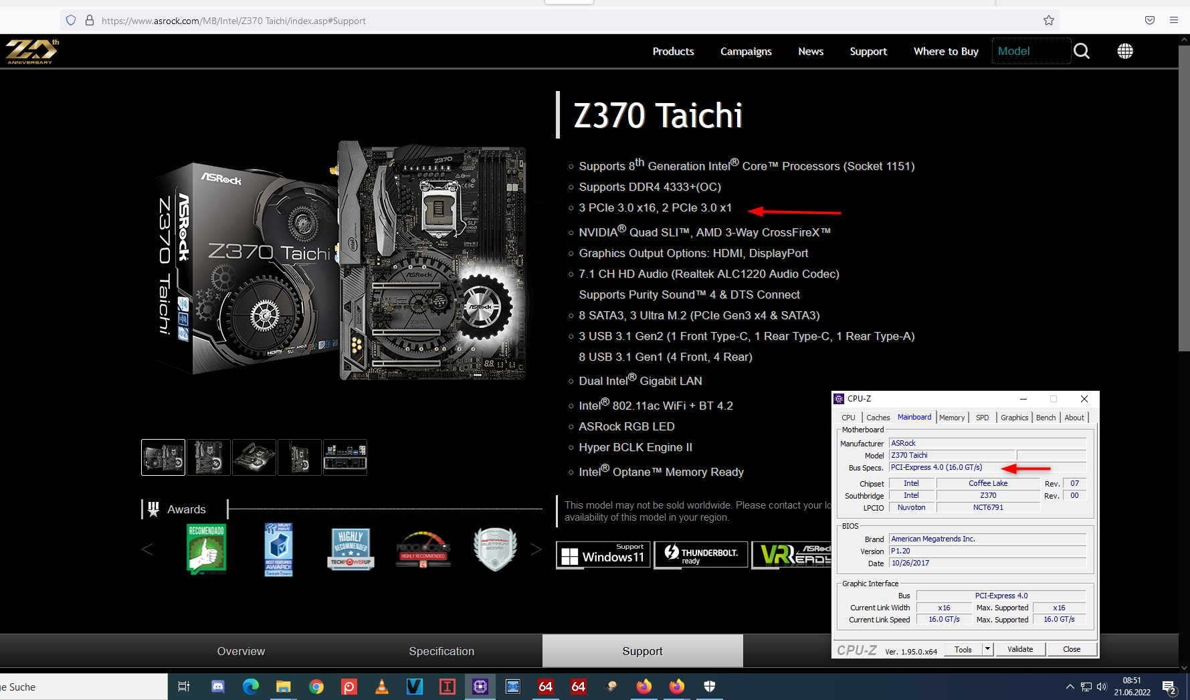The image size is (1190, 700).
Task: Switch to the SPD tab in CPU-Z
Action: pos(982,418)
